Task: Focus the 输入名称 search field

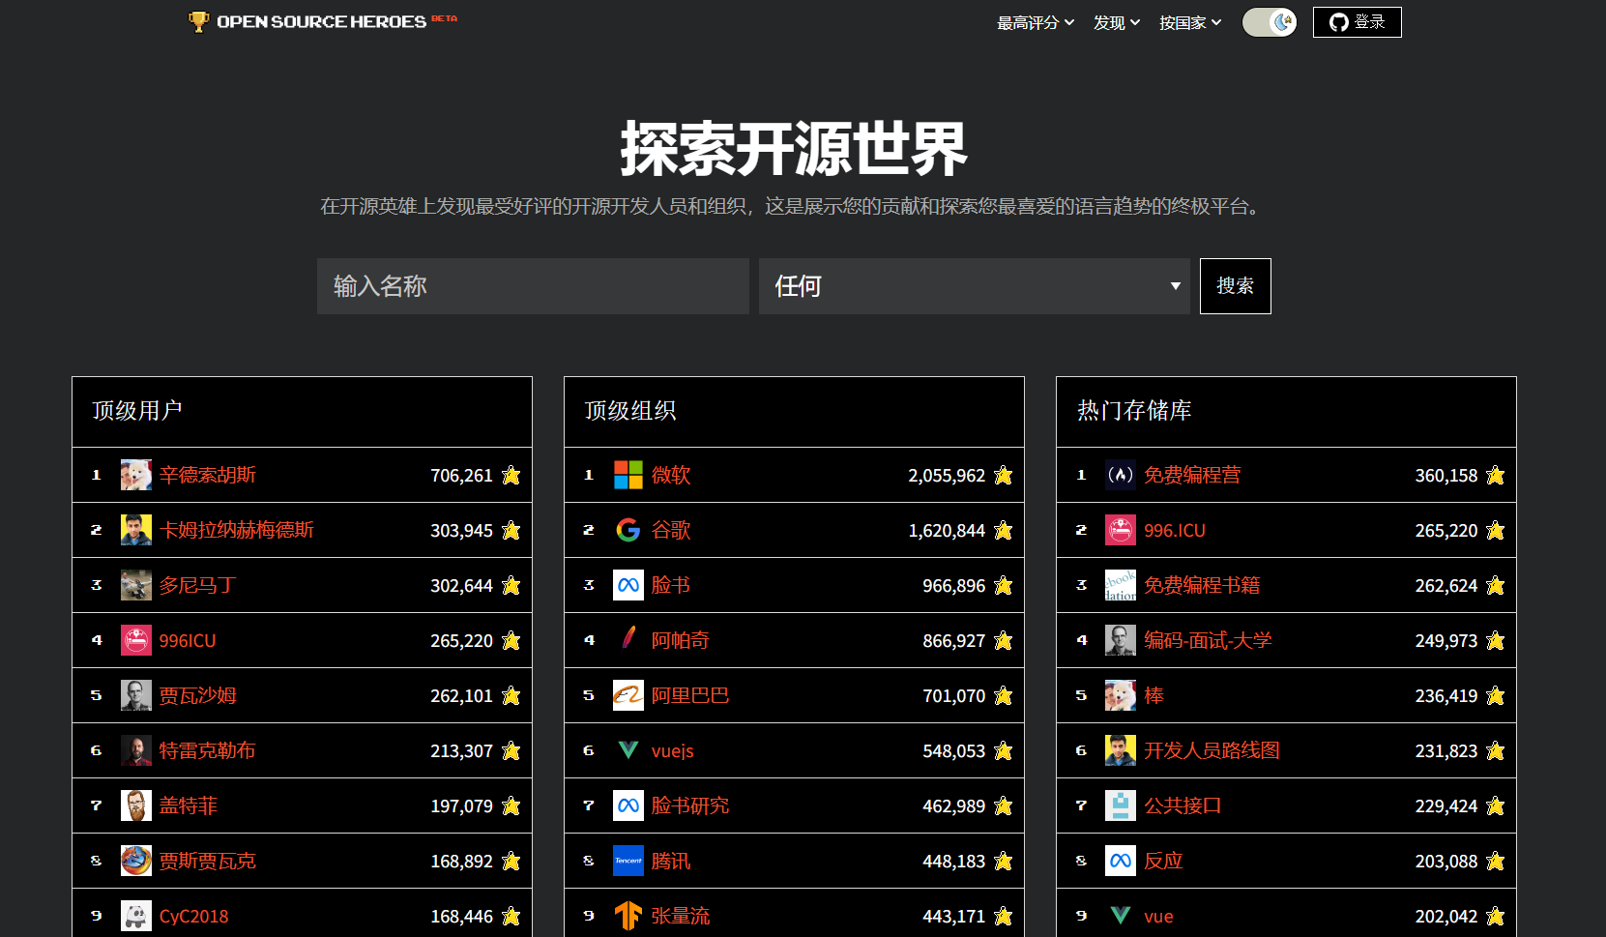Action: pos(533,286)
